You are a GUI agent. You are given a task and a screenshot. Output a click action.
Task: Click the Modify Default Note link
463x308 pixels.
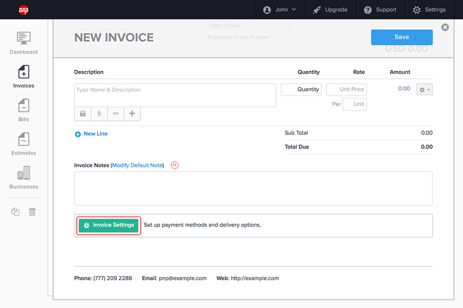click(x=138, y=165)
